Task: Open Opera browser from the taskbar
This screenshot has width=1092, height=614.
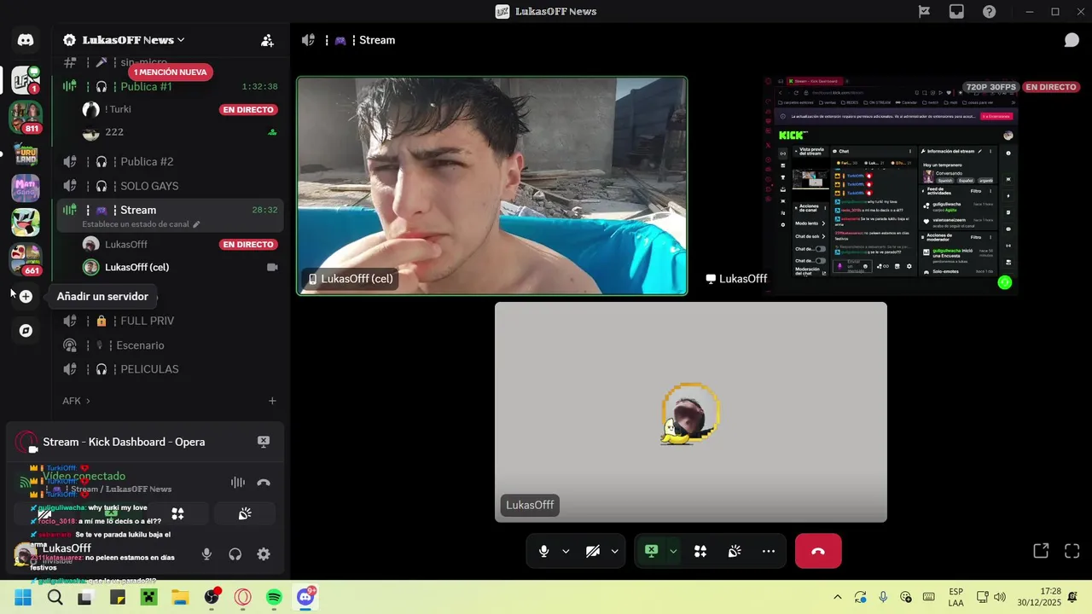Action: [x=242, y=597]
